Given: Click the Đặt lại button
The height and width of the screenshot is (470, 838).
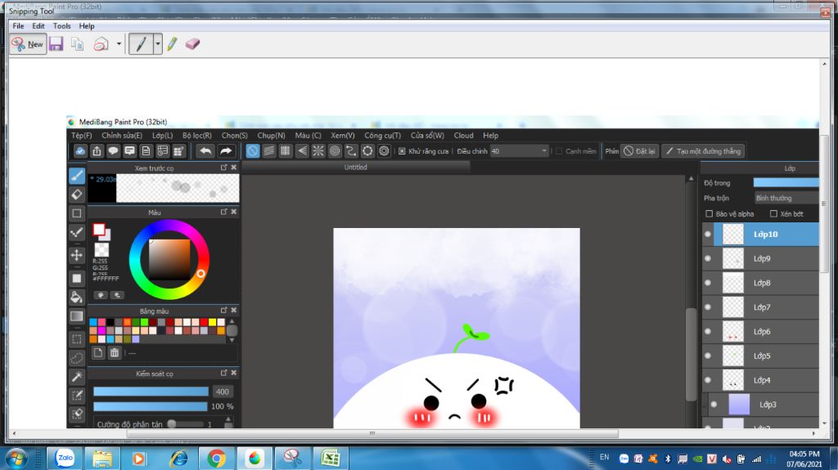Looking at the screenshot, I should pos(640,151).
